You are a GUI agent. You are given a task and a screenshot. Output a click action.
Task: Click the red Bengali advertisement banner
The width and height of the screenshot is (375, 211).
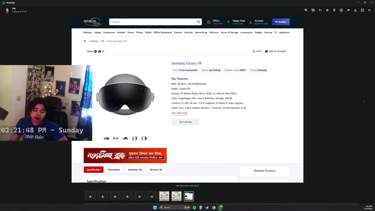pos(125,156)
